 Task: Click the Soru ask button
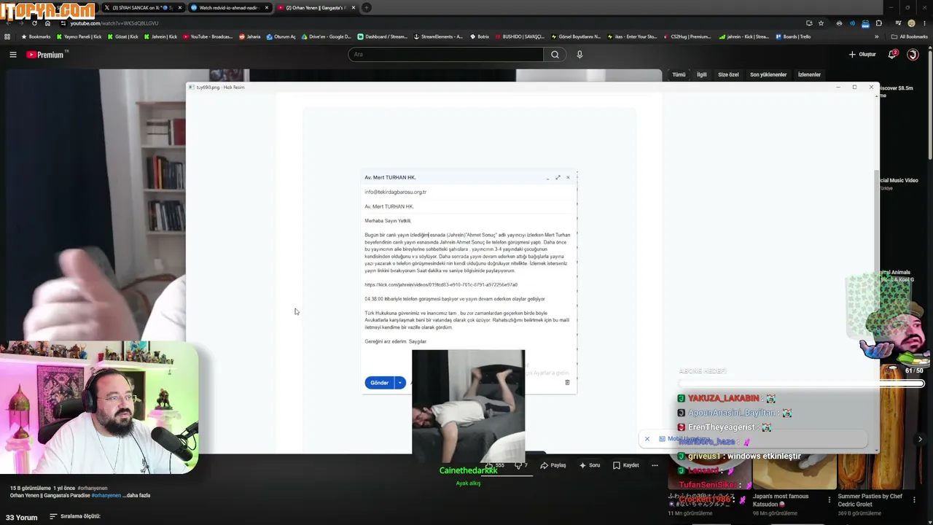click(590, 465)
